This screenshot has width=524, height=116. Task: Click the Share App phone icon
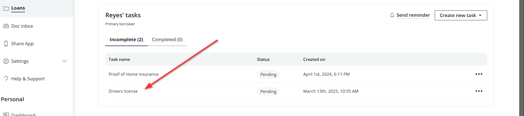pos(6,44)
